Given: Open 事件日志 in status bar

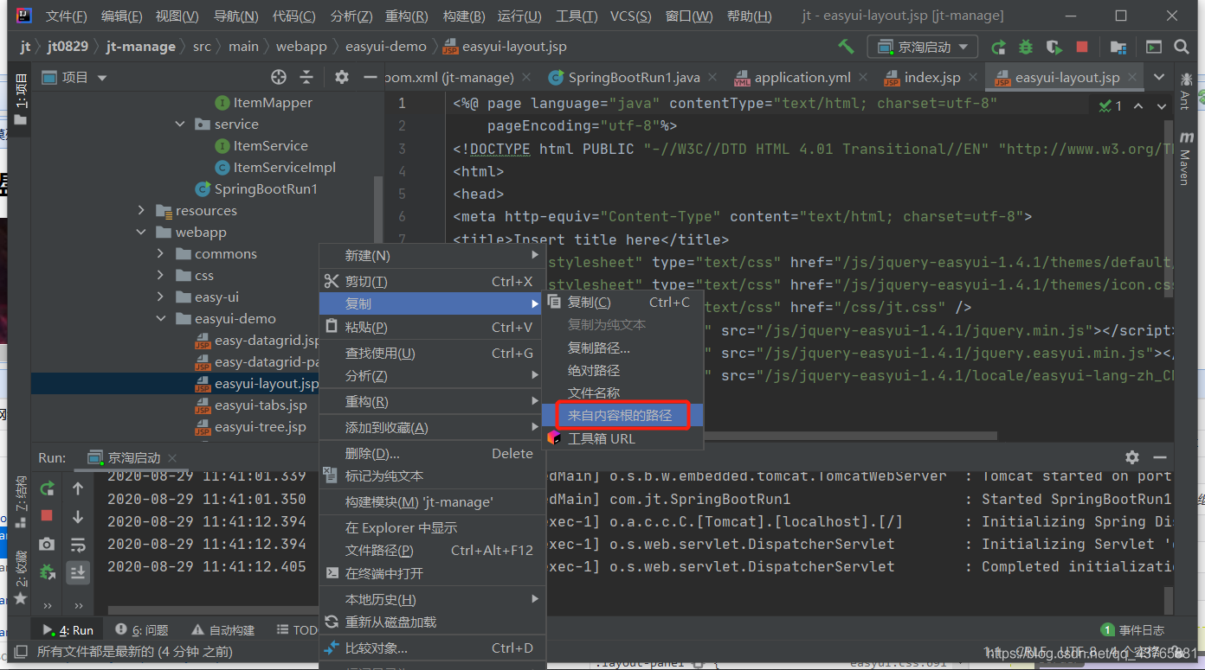Looking at the screenshot, I should tap(1132, 630).
